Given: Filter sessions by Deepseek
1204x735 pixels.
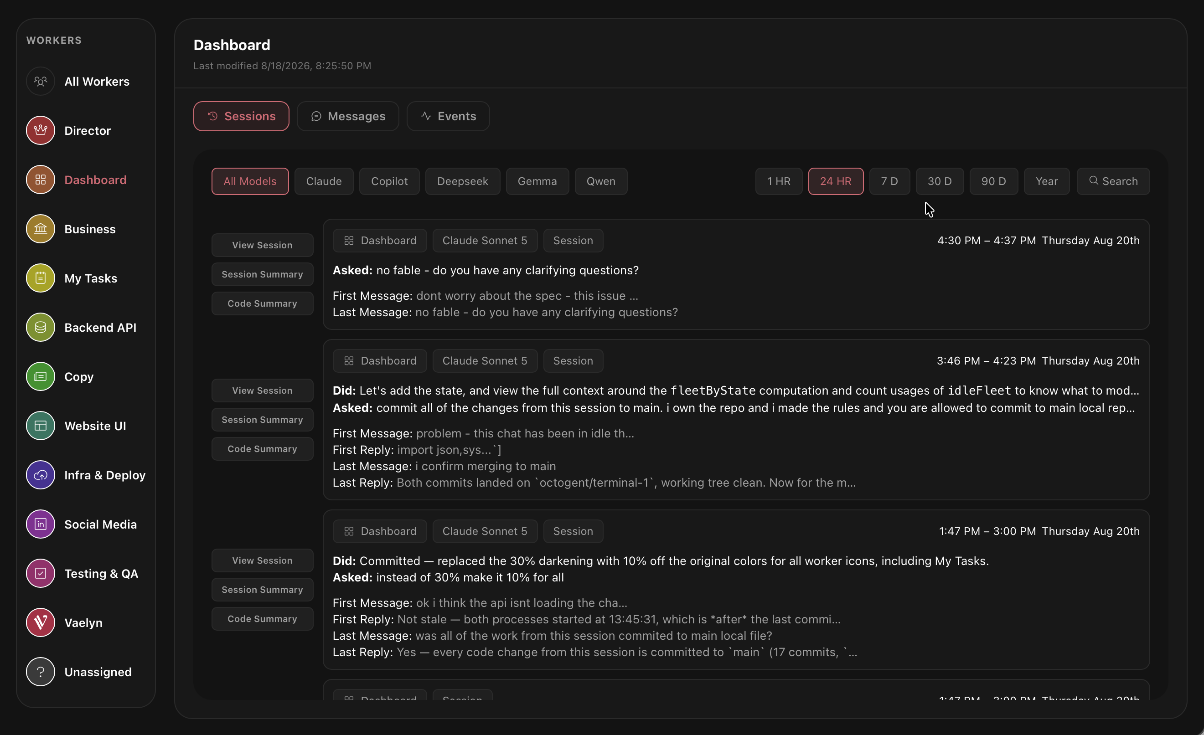Looking at the screenshot, I should (x=463, y=181).
